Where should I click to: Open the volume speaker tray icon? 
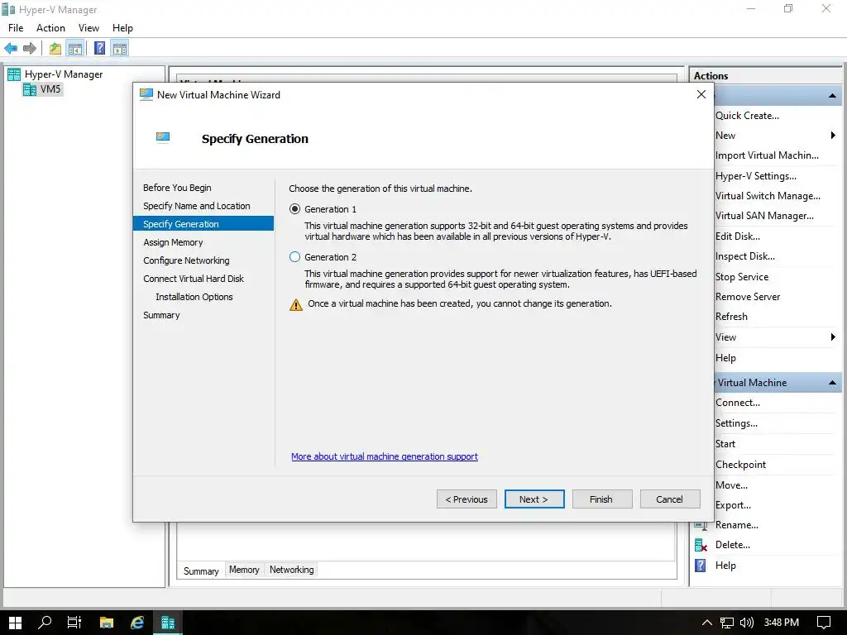(747, 623)
